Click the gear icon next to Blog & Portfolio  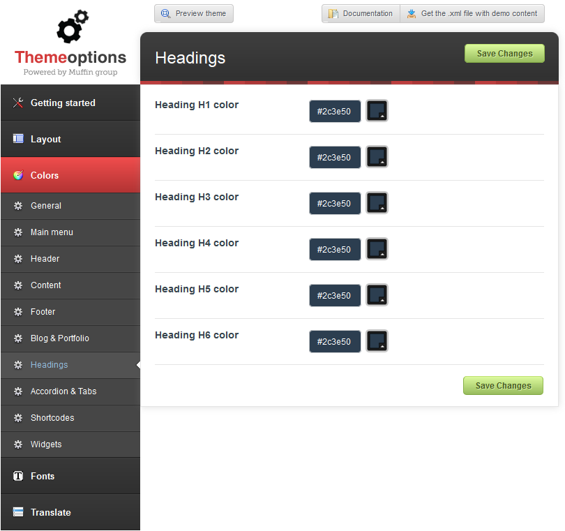click(x=18, y=338)
